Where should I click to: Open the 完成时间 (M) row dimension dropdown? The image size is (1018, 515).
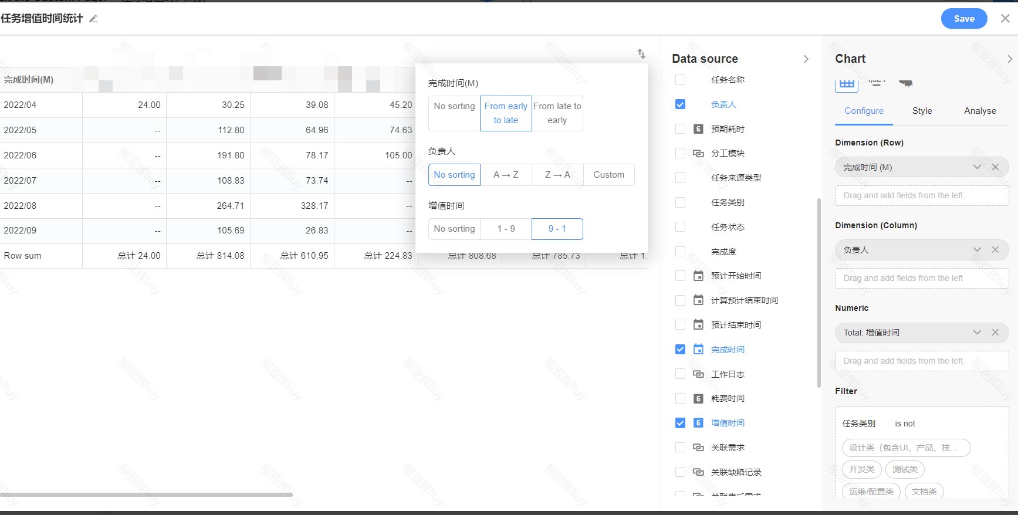pos(977,167)
